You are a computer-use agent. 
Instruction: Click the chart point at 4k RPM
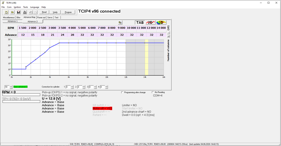(x=50, y=48)
